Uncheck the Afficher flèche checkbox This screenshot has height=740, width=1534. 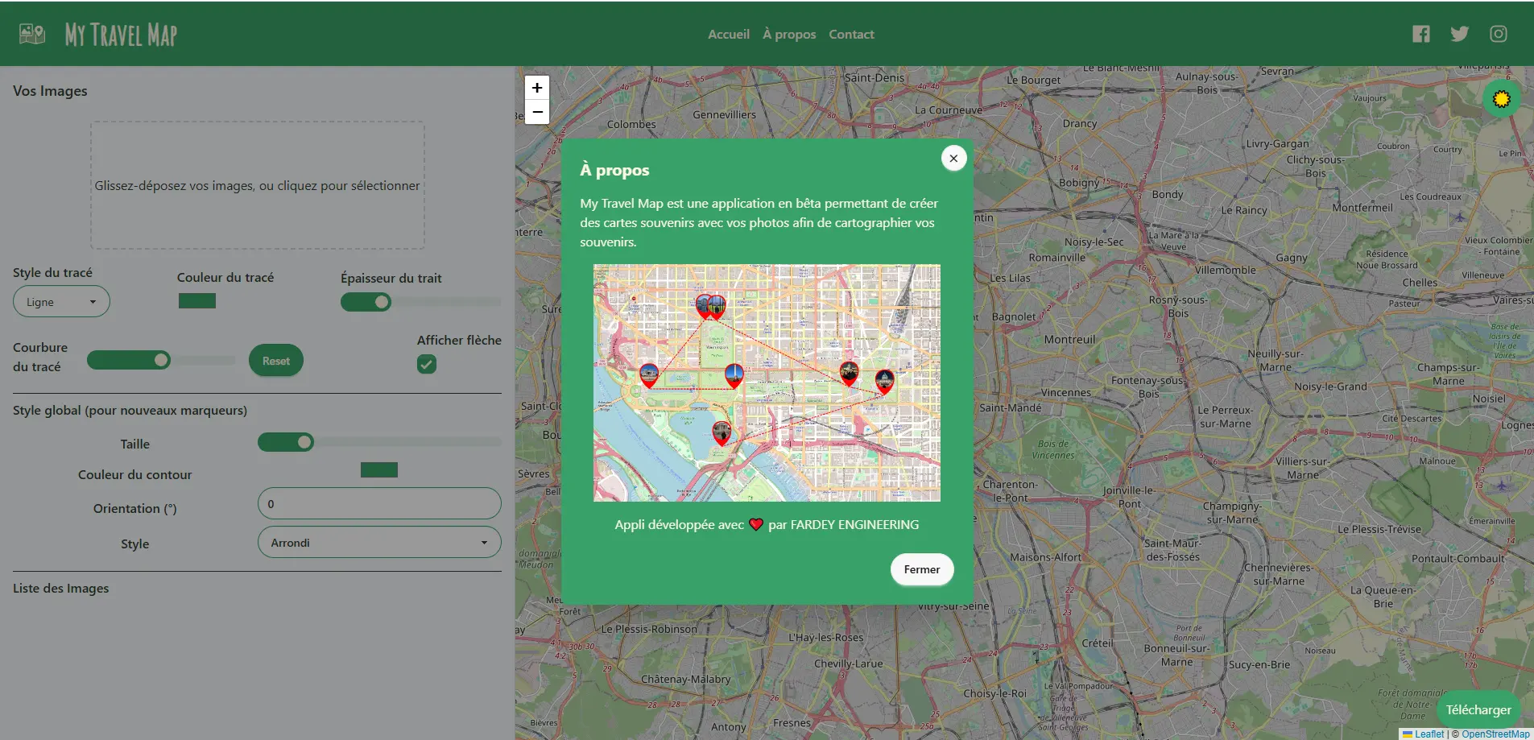click(x=427, y=364)
